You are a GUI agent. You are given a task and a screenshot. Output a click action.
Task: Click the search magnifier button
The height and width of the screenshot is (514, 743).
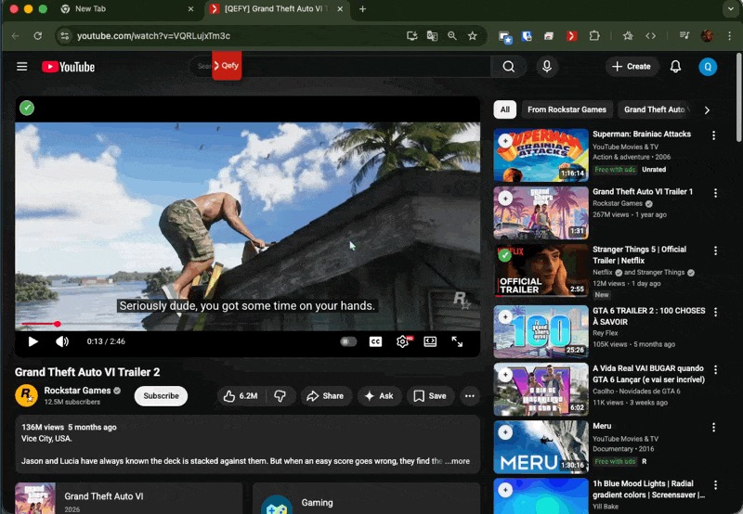508,67
